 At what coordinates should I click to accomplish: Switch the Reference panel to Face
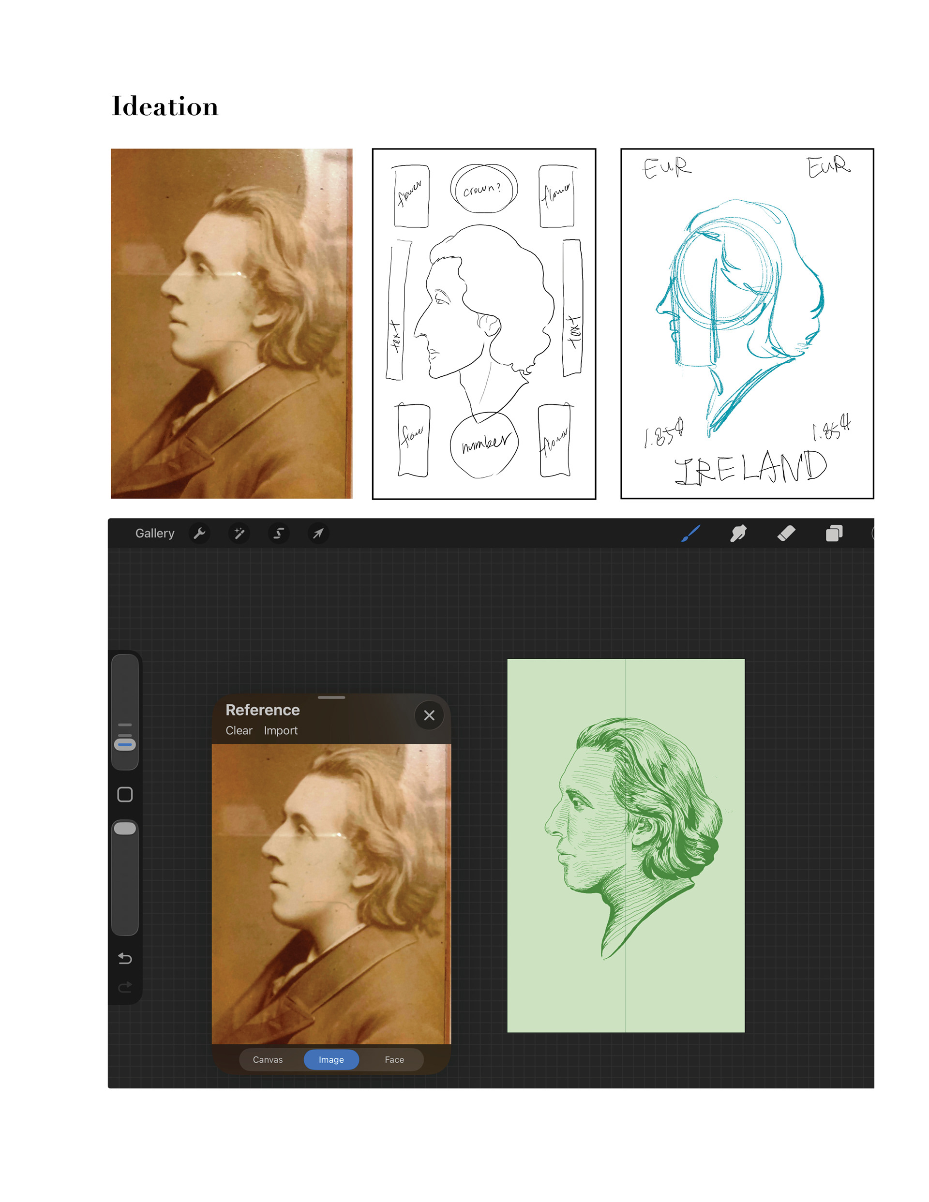point(394,1059)
